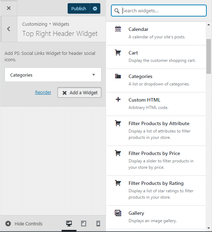The height and width of the screenshot is (232, 212).
Task: Add the Filter Products by Rating widget
Action: 156,191
